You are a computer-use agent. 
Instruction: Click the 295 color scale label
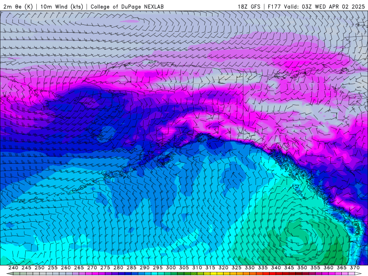tap(158, 268)
